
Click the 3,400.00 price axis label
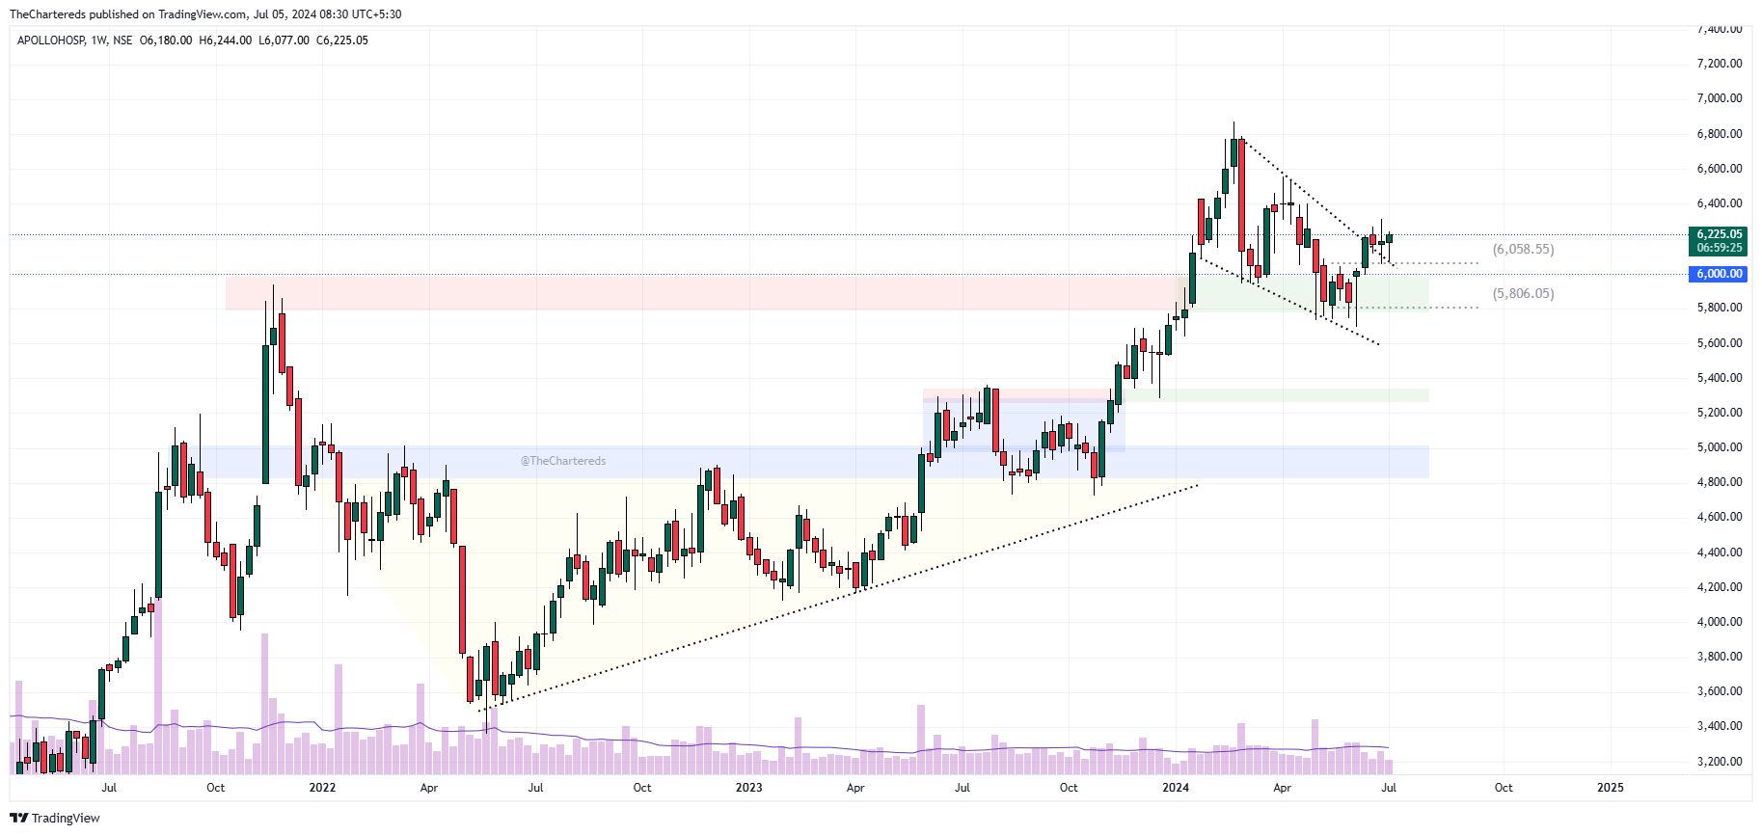(1720, 726)
